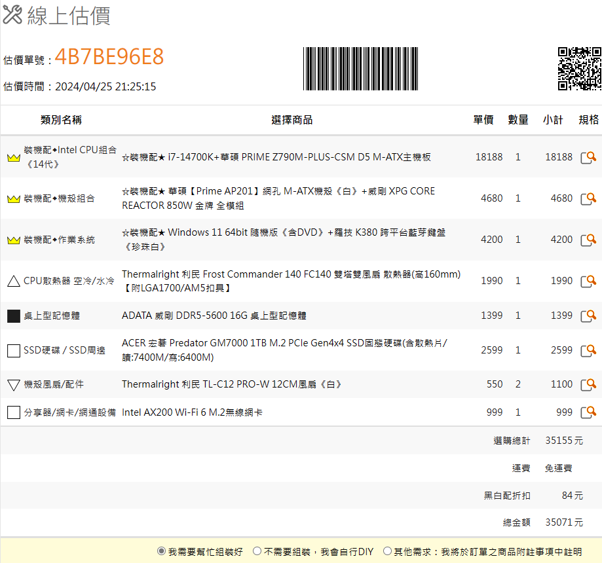602x563 pixels.
Task: Click 運費 value 免運費
Action: pos(559,468)
